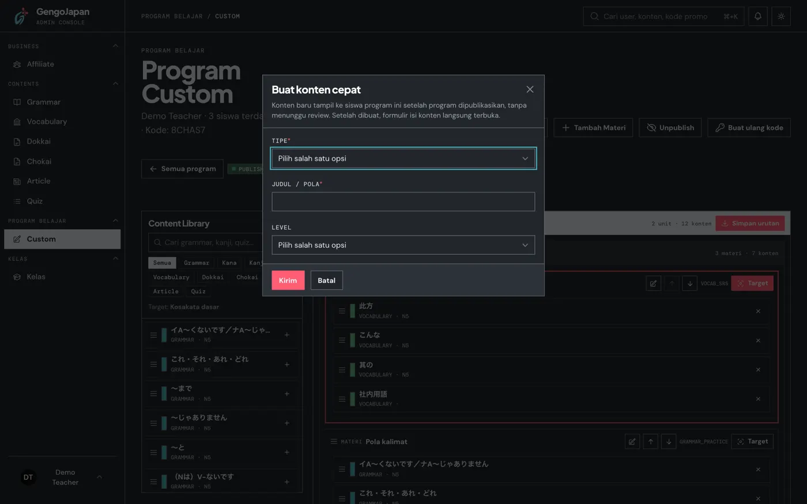The height and width of the screenshot is (504, 807).
Task: Add これ・それ・あれ・どれ library item with plus
Action: coord(286,364)
